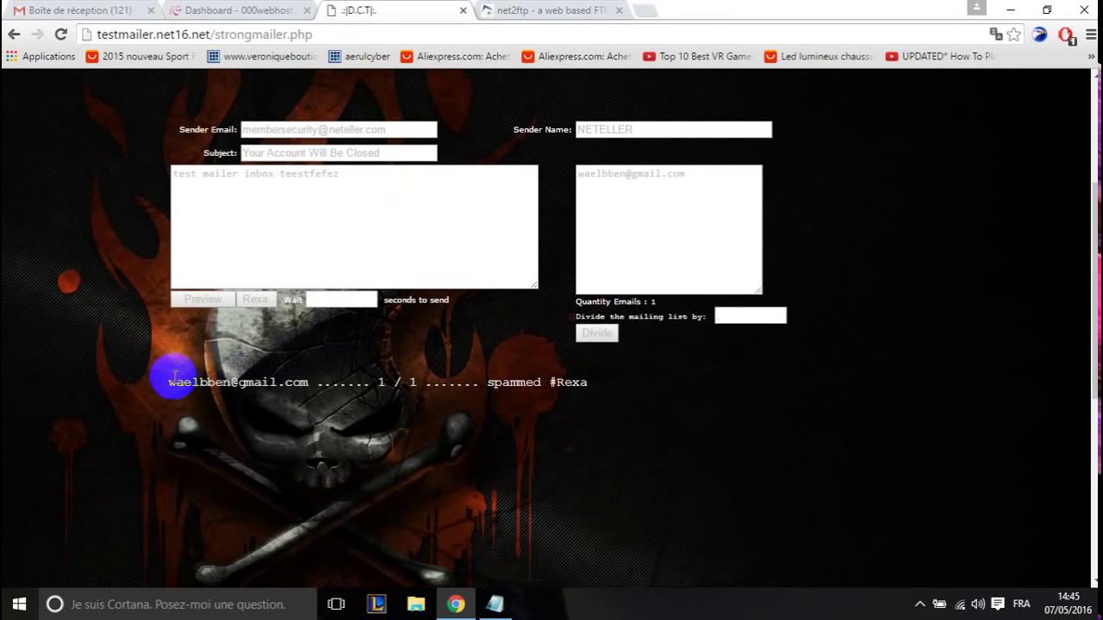Open Chrome from the taskbar
The height and width of the screenshot is (620, 1103).
click(456, 604)
